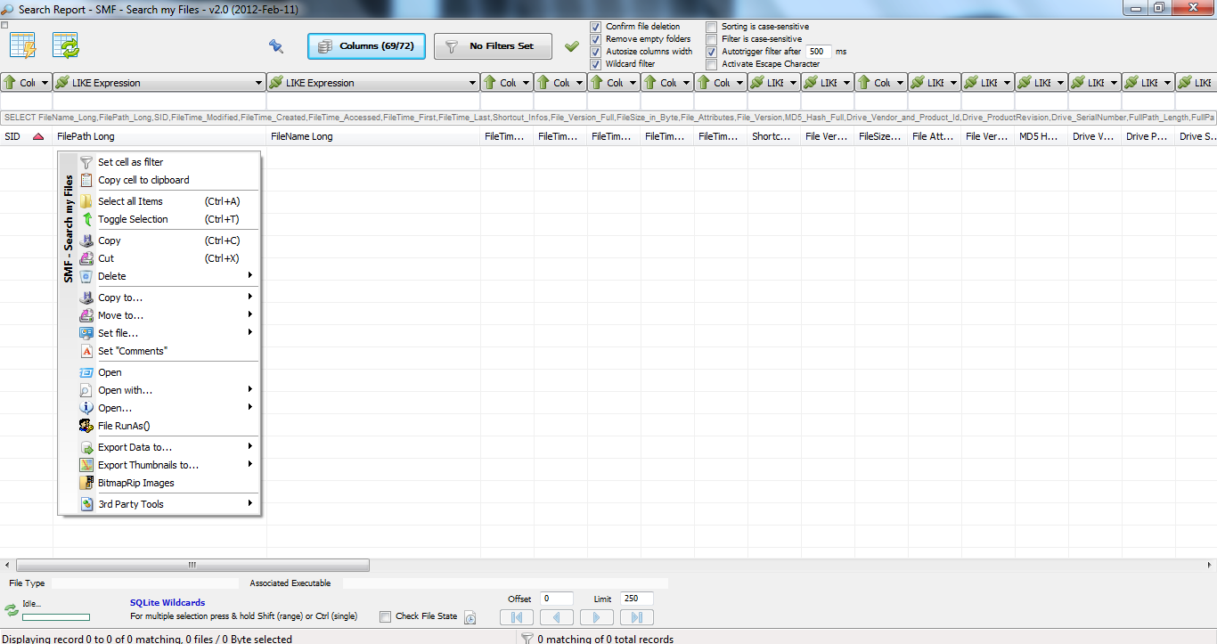
Task: Open the first LIKE Expression dropdown
Action: tap(259, 83)
